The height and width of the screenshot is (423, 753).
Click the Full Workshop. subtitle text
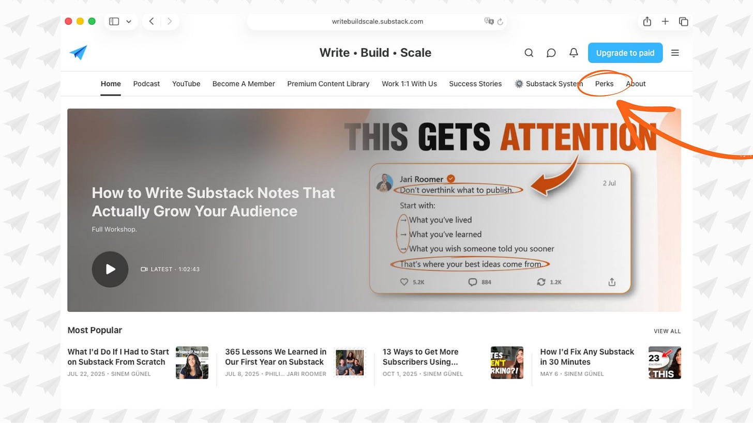114,229
